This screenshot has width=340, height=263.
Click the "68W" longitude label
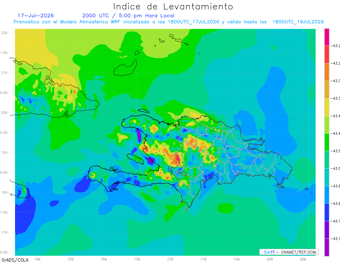tap(303, 259)
